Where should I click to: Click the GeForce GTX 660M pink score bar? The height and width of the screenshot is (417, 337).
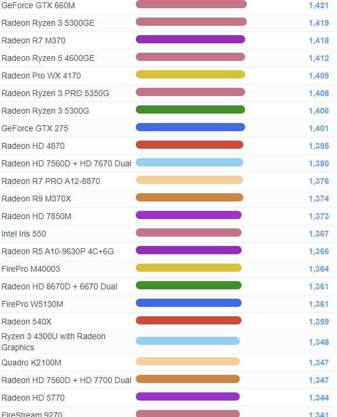pos(191,4)
